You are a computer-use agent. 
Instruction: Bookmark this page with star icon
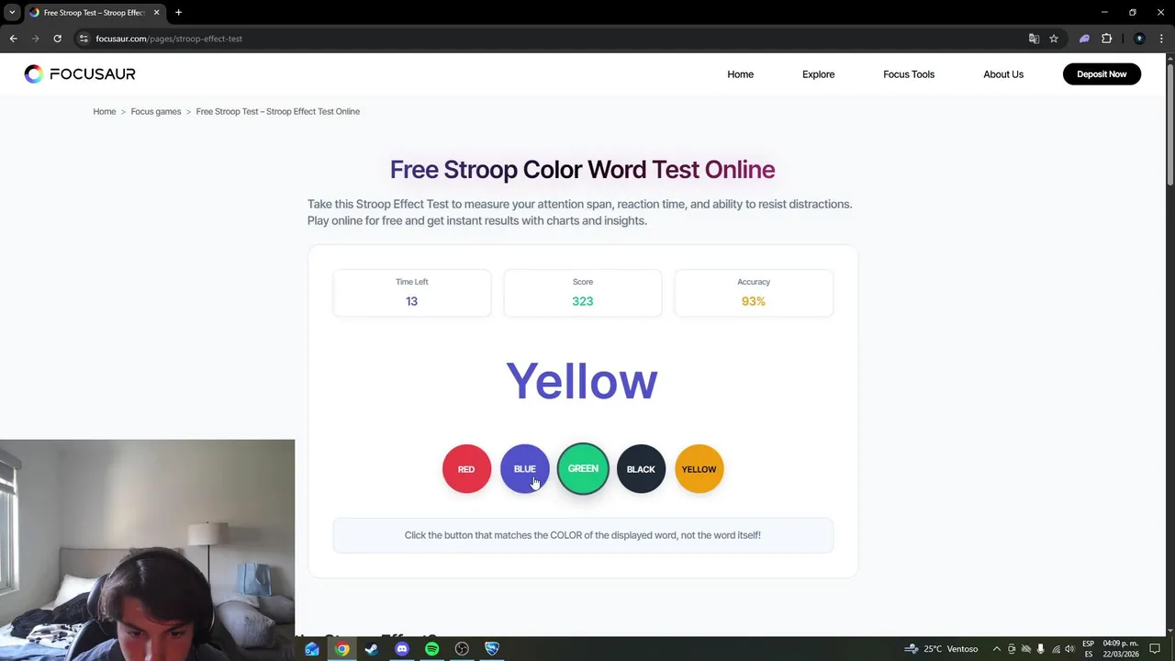click(1054, 39)
